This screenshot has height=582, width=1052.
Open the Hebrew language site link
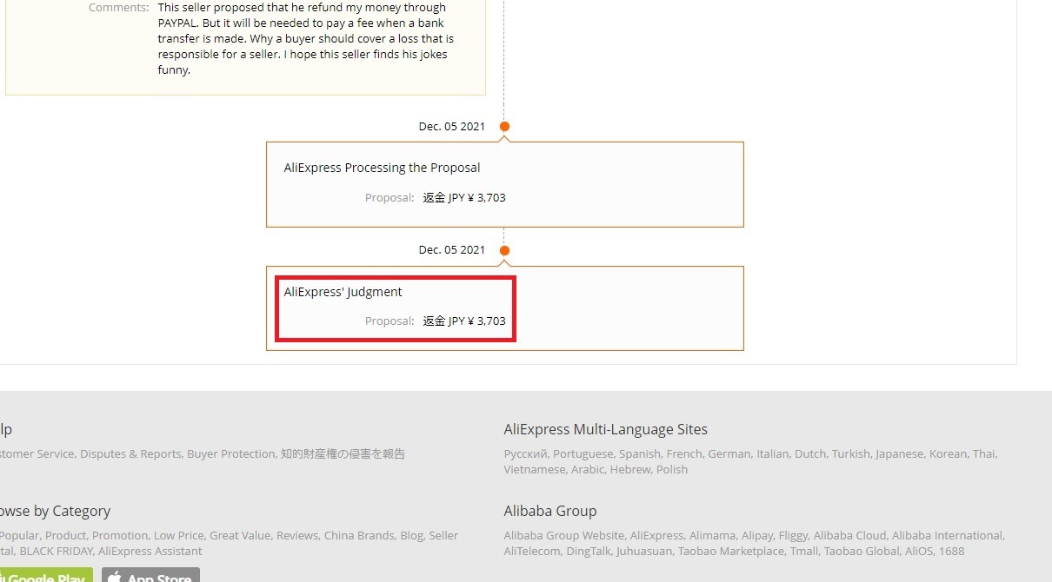pos(630,469)
